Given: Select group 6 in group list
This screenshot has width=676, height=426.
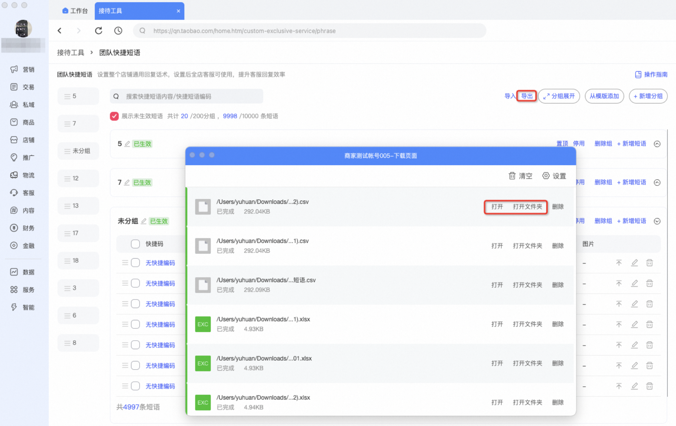Looking at the screenshot, I should pyautogui.click(x=78, y=316).
